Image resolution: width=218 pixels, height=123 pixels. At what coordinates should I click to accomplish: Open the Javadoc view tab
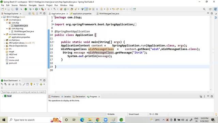[66, 96]
